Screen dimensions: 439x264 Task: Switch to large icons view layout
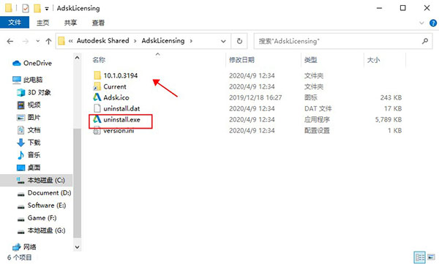pos(431,257)
